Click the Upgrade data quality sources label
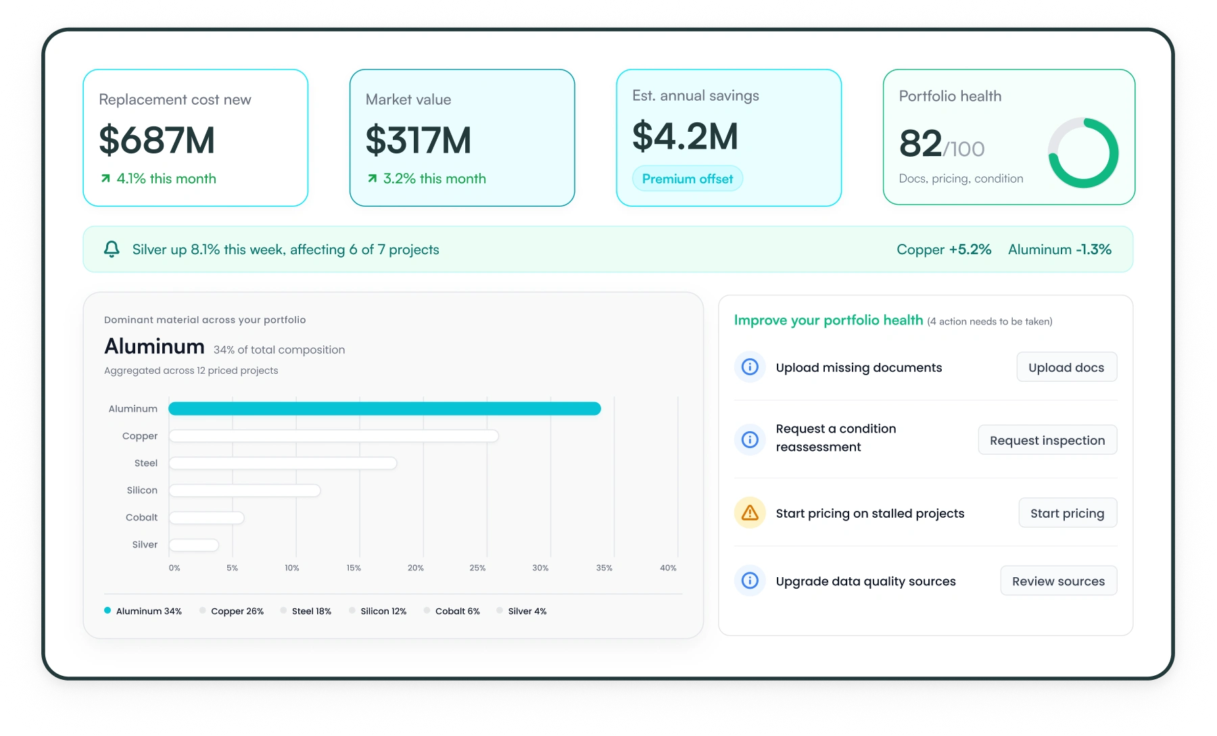 point(866,581)
